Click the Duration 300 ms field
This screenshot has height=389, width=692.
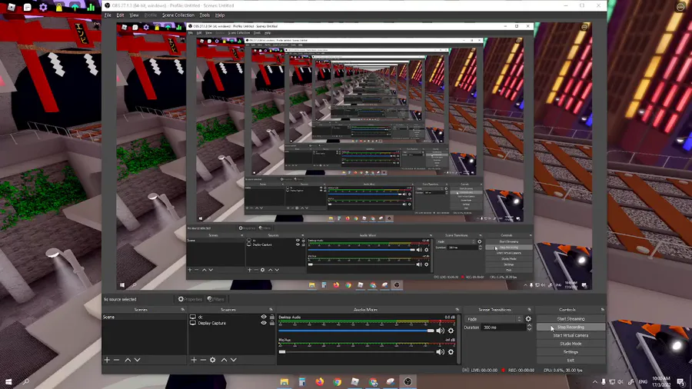click(503, 327)
